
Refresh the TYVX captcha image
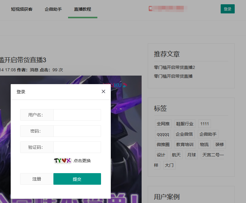63,161
